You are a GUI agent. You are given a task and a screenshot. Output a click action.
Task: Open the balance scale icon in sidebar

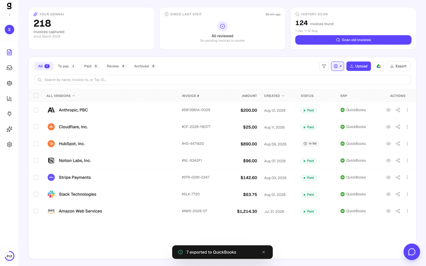9,83
